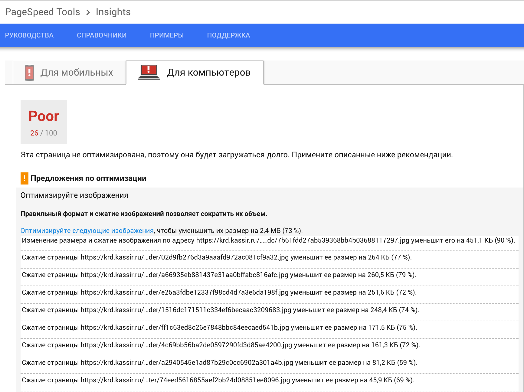524x392 pixels.
Task: Collapse the Оптимизируйте изображения section
Action: pyautogui.click(x=74, y=195)
